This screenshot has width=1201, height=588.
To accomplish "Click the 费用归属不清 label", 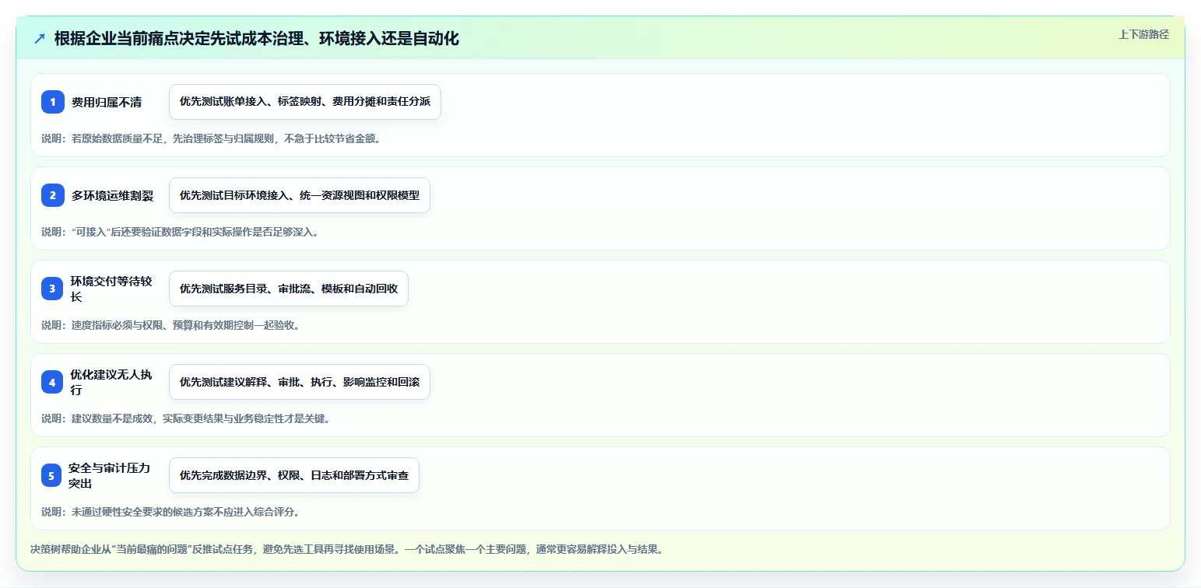I will [x=107, y=102].
